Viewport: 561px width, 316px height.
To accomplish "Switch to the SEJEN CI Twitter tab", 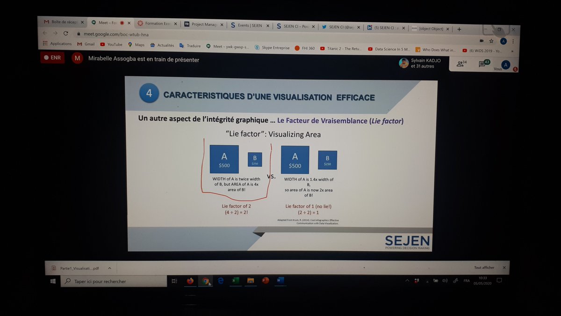I will click(341, 27).
